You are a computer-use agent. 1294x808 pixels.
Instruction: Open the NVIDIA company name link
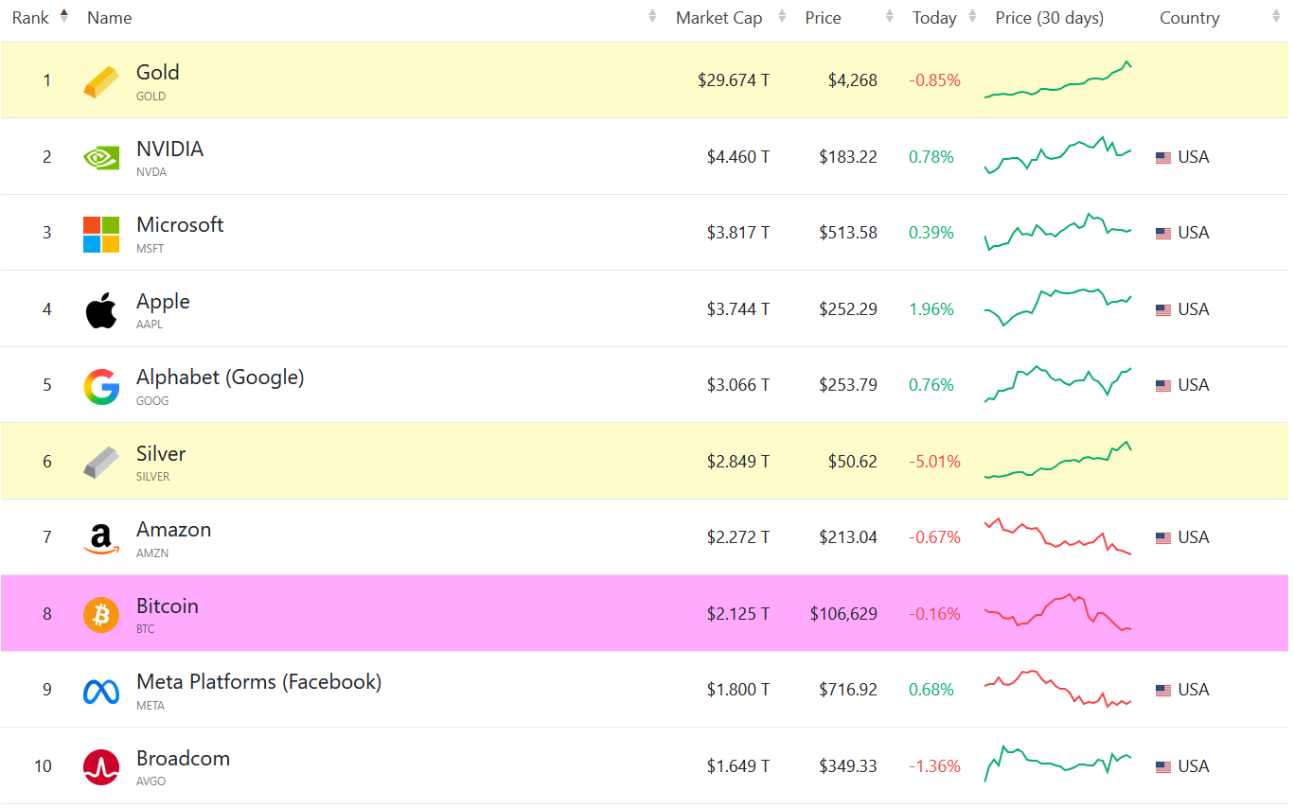point(169,149)
